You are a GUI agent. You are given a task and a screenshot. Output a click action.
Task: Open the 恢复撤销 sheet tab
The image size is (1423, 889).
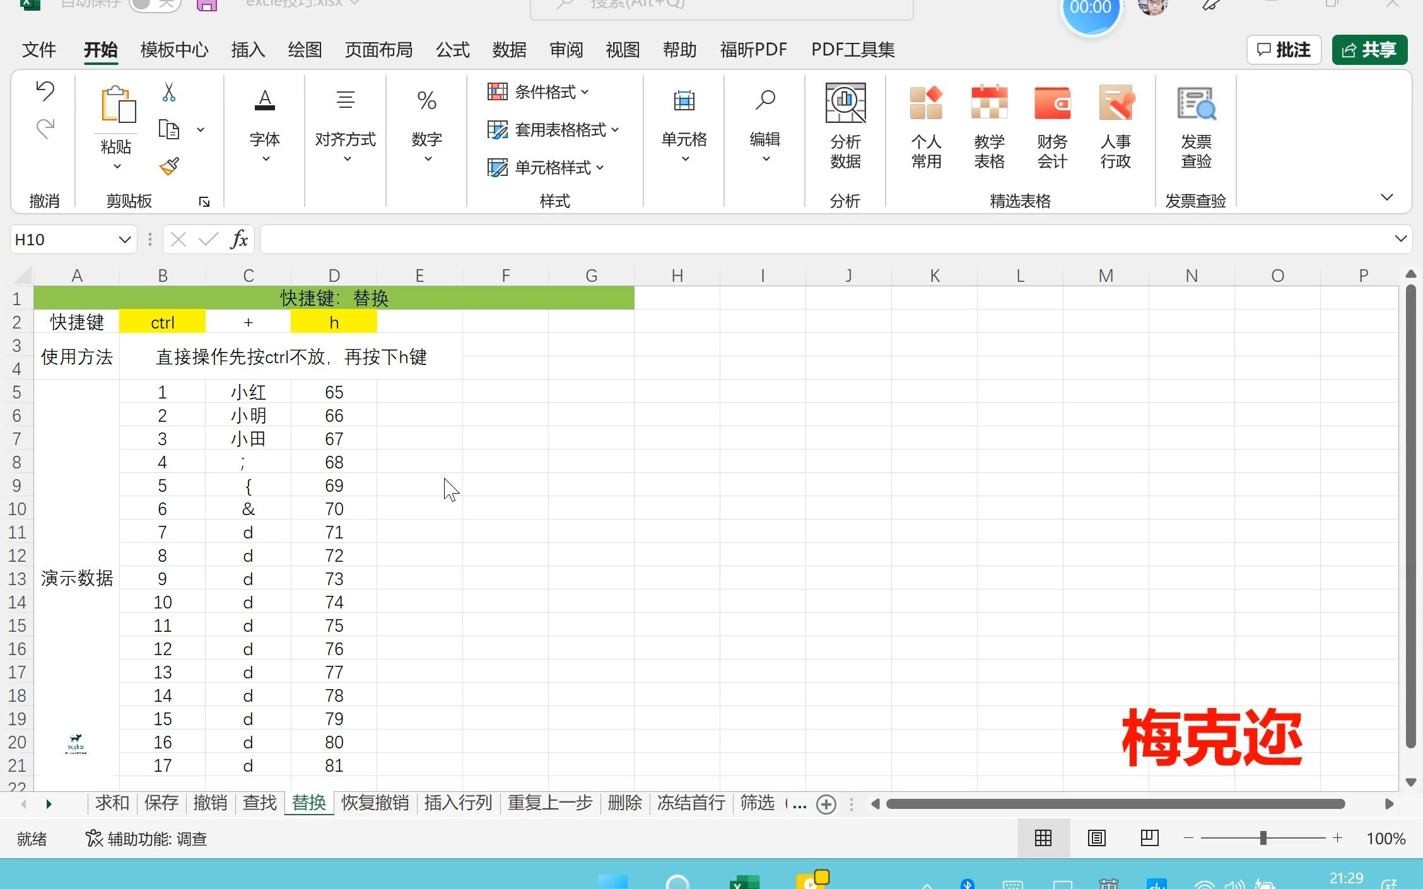pyautogui.click(x=375, y=803)
